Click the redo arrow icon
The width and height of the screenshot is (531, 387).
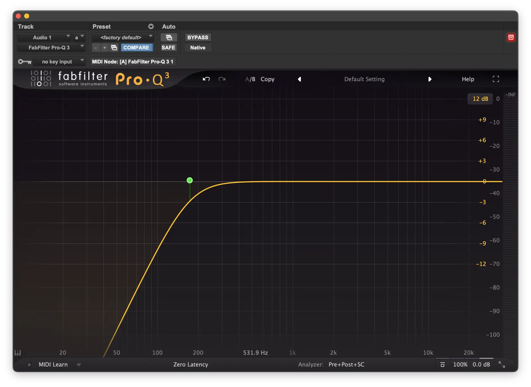pos(222,79)
